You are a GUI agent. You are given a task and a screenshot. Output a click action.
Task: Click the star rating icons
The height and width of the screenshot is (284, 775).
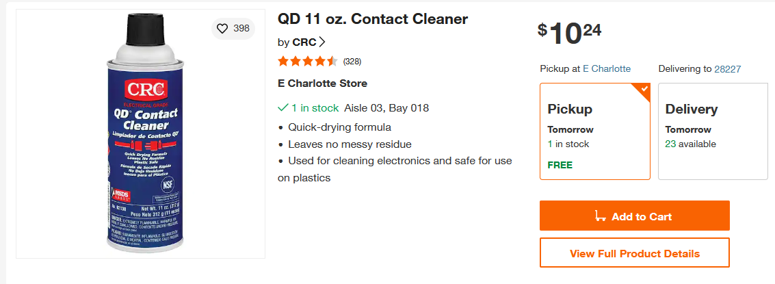click(307, 62)
